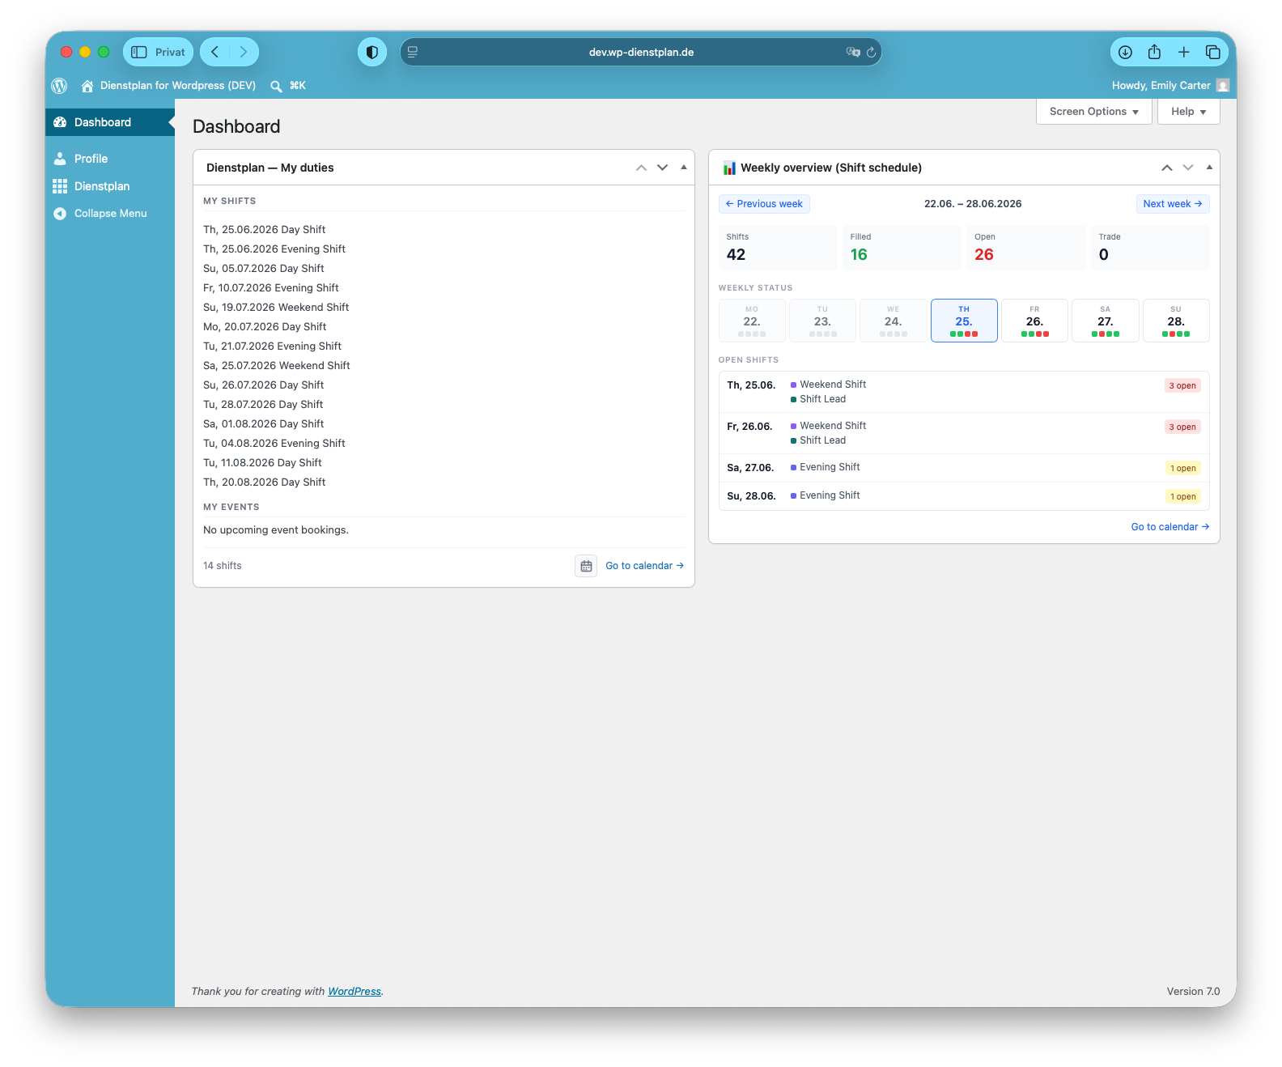Open Dashboard in the sidebar menu
The width and height of the screenshot is (1282, 1067).
pos(110,122)
